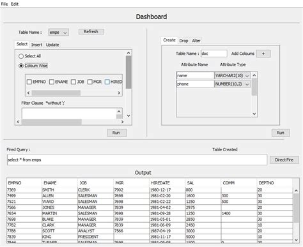Image resolution: width=303 pixels, height=247 pixels.
Task: Click down arrow of attribute list scrollbar
Action: (254, 114)
